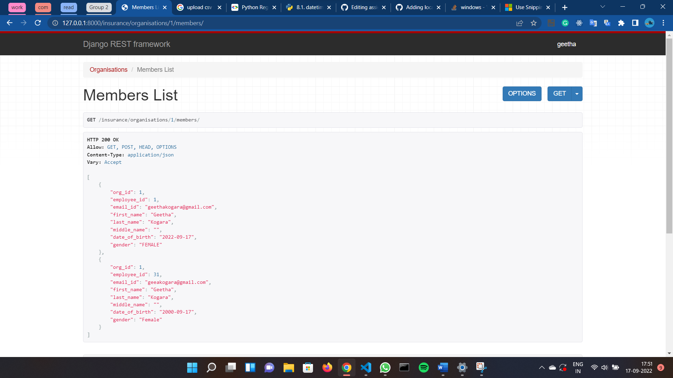Click the Google Translate extension icon
Image resolution: width=673 pixels, height=378 pixels.
593,23
